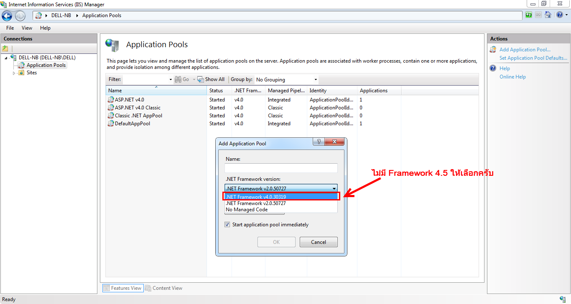Screen dimensions: 571x304
Task: Open the Help menu
Action: pyautogui.click(x=45, y=28)
